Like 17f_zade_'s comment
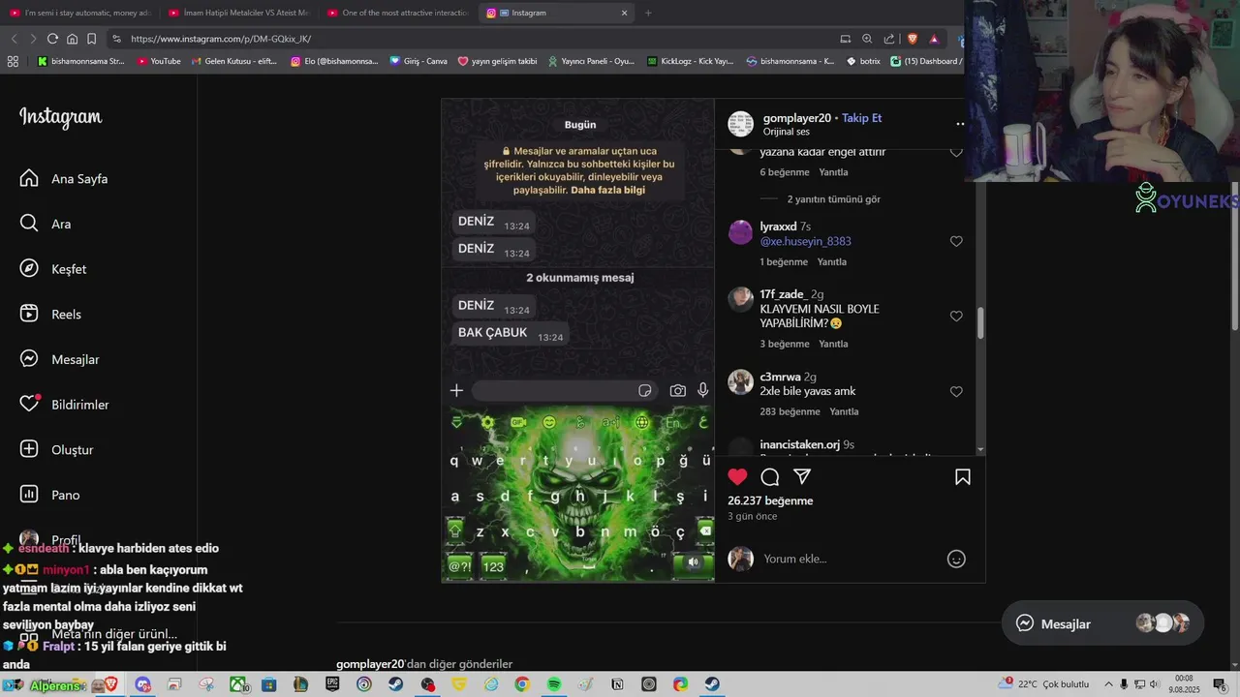 [x=956, y=316]
